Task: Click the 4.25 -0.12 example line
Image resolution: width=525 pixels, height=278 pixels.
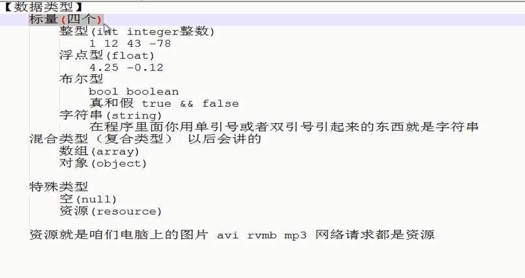Action: [126, 68]
